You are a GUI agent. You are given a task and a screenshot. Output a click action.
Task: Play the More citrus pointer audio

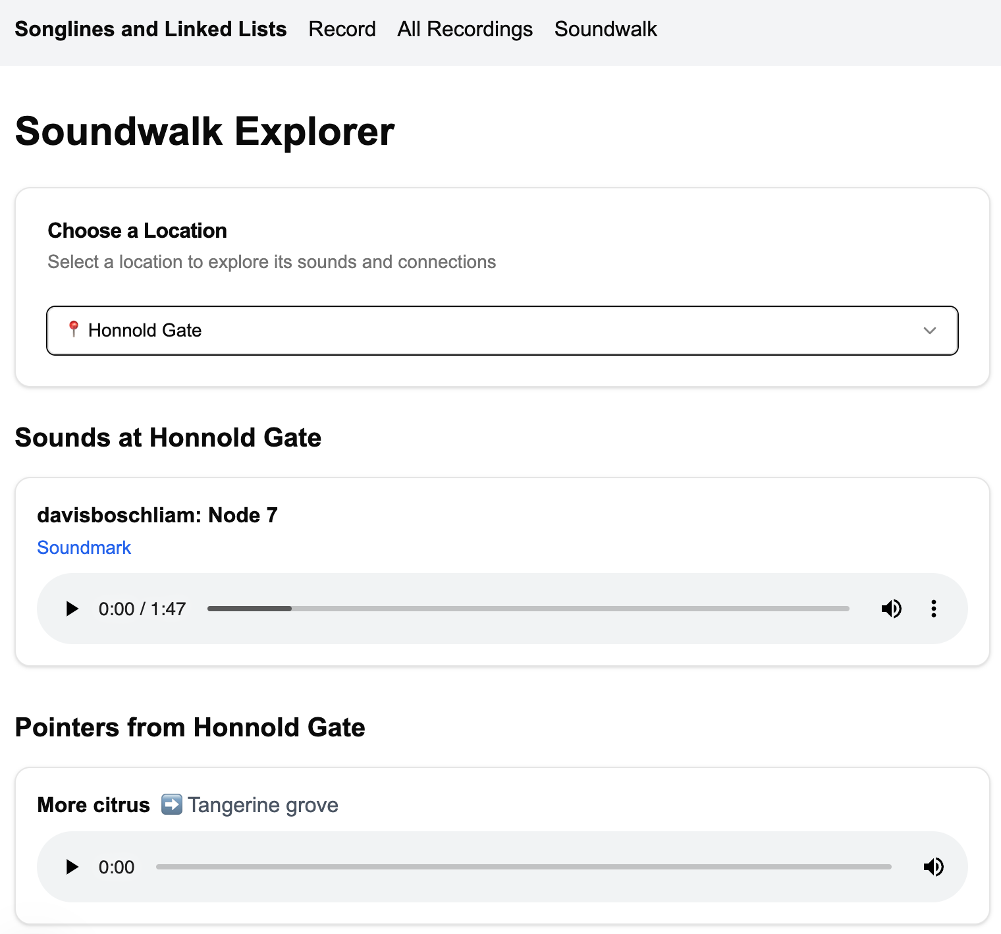pos(72,867)
